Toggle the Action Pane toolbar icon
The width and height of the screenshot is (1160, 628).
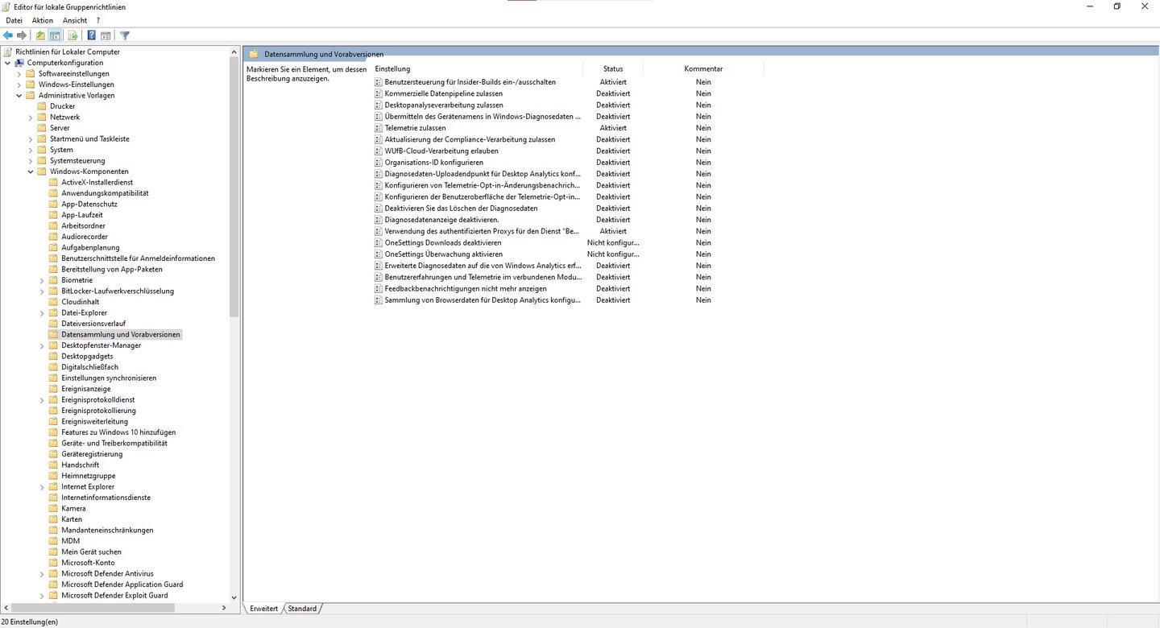(x=106, y=35)
